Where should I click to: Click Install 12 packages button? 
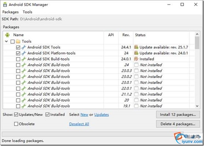(178, 115)
